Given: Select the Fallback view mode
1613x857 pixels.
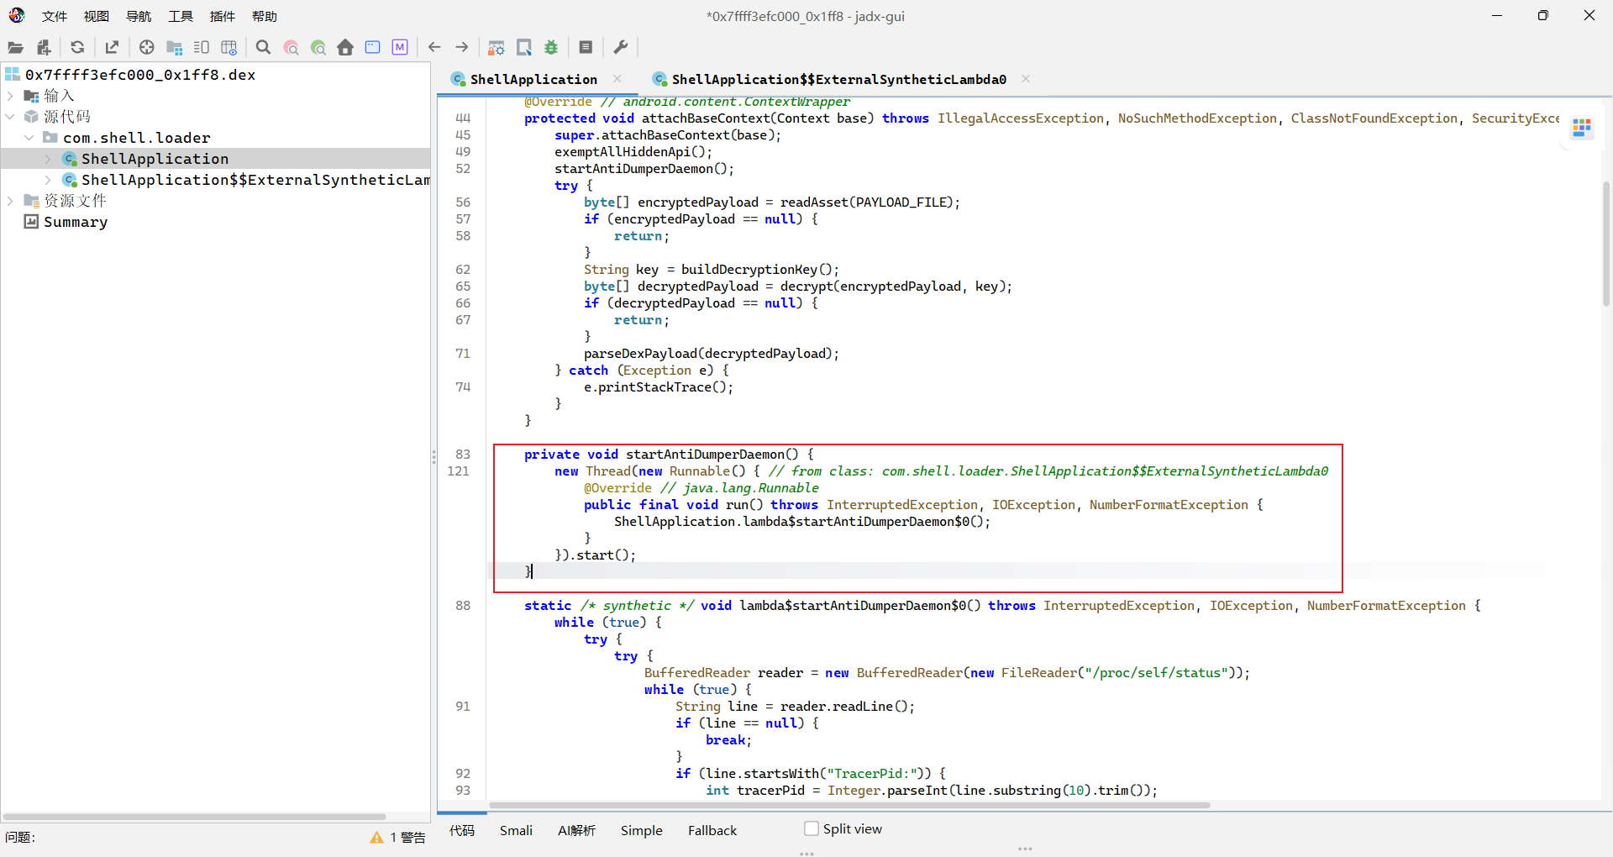Looking at the screenshot, I should [712, 830].
